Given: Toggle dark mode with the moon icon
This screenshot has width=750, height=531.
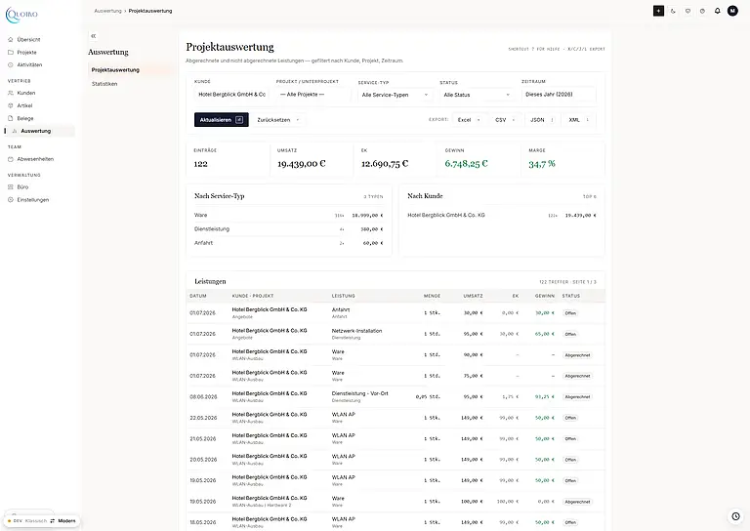Looking at the screenshot, I should [673, 11].
